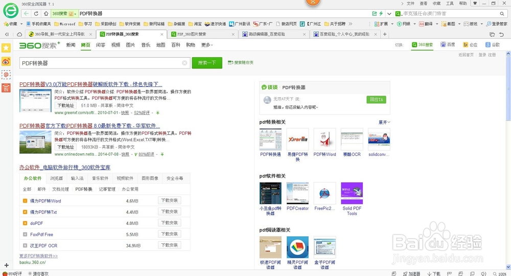
Task: Open dropdown next to 翻译
Action: [437, 24]
